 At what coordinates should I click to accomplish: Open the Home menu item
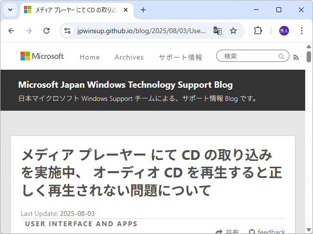89,58
